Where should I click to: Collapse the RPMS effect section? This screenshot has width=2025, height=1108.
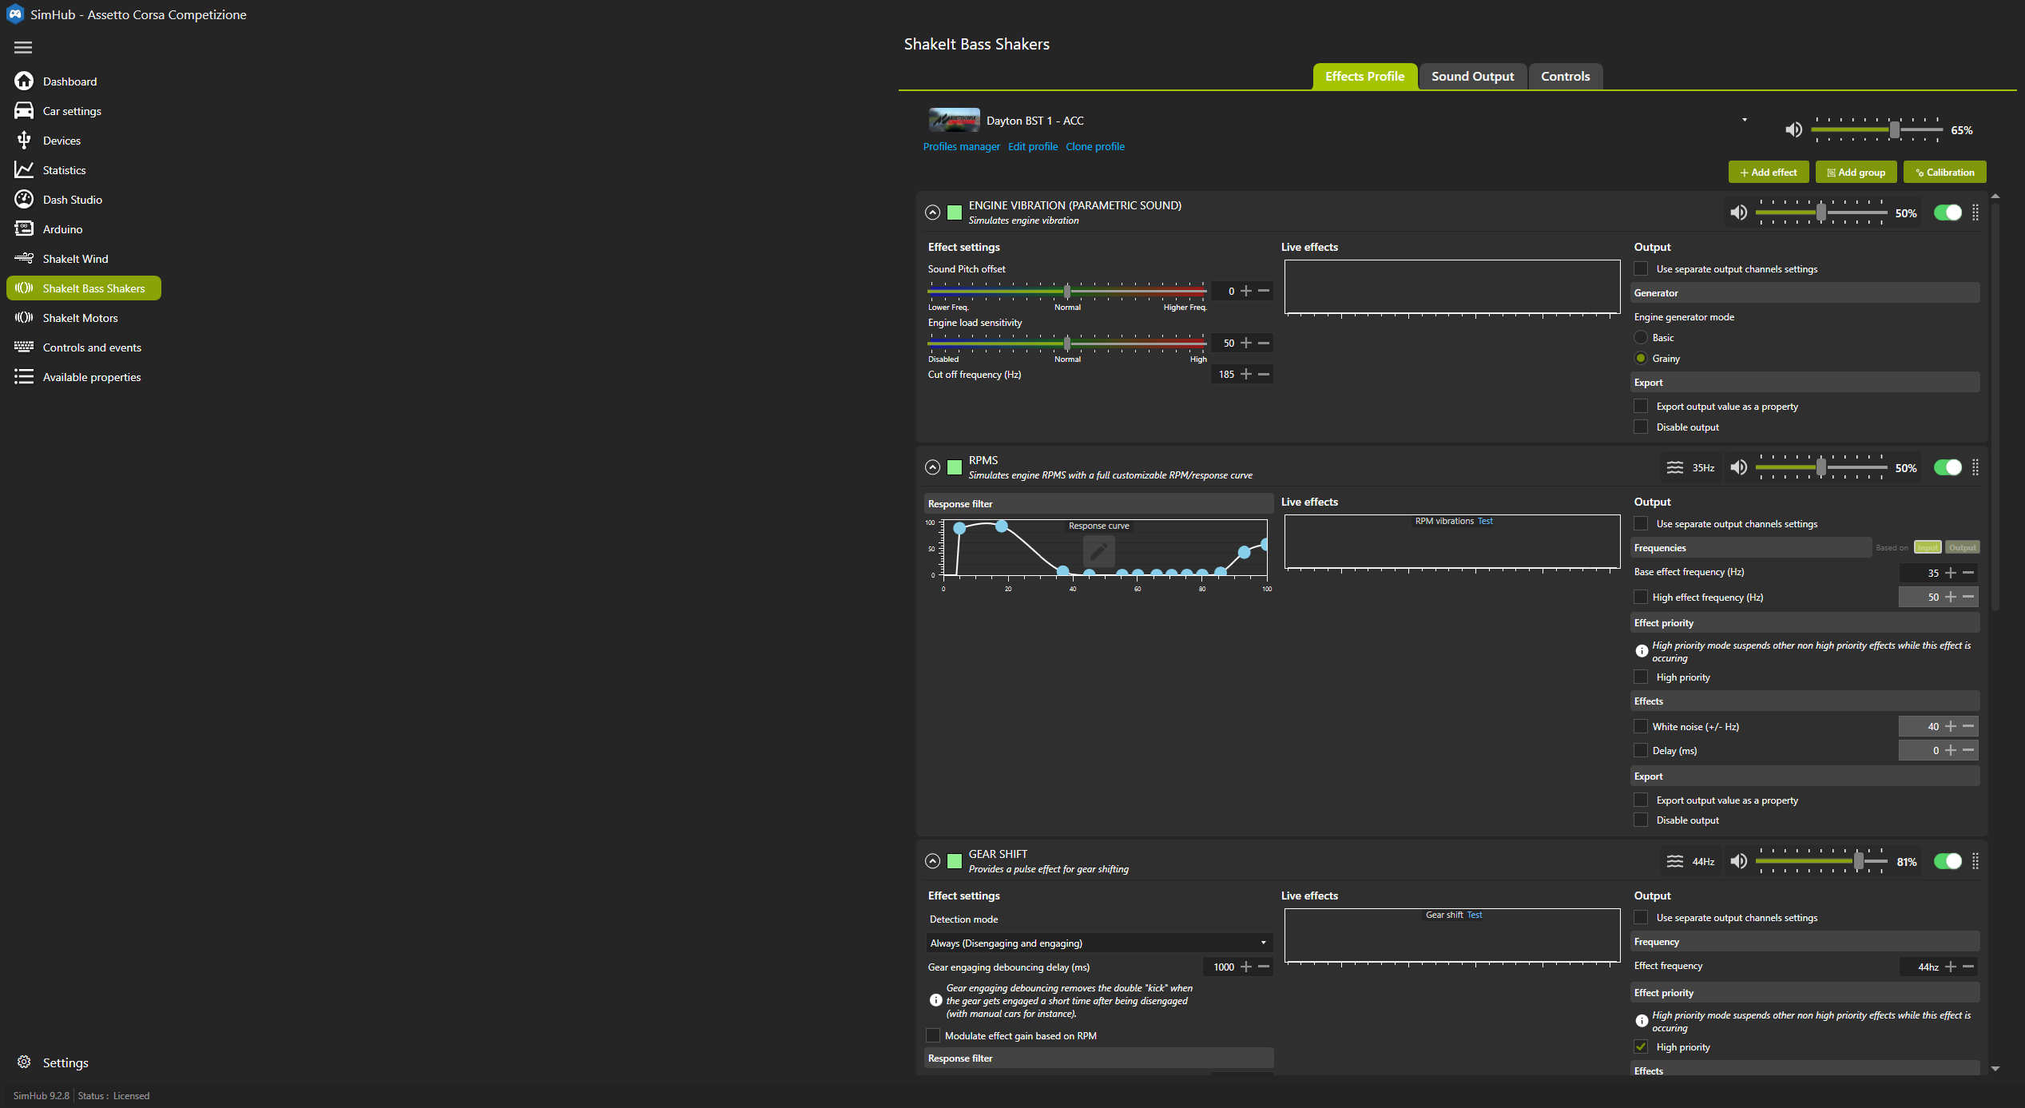pyautogui.click(x=932, y=467)
